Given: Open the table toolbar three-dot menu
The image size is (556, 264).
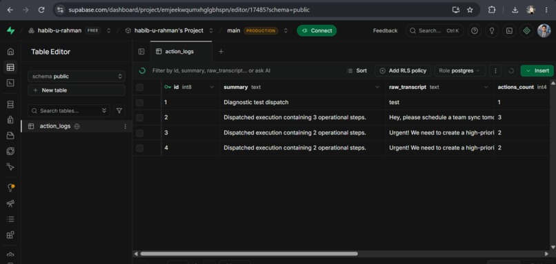Looking at the screenshot, I should [x=495, y=71].
